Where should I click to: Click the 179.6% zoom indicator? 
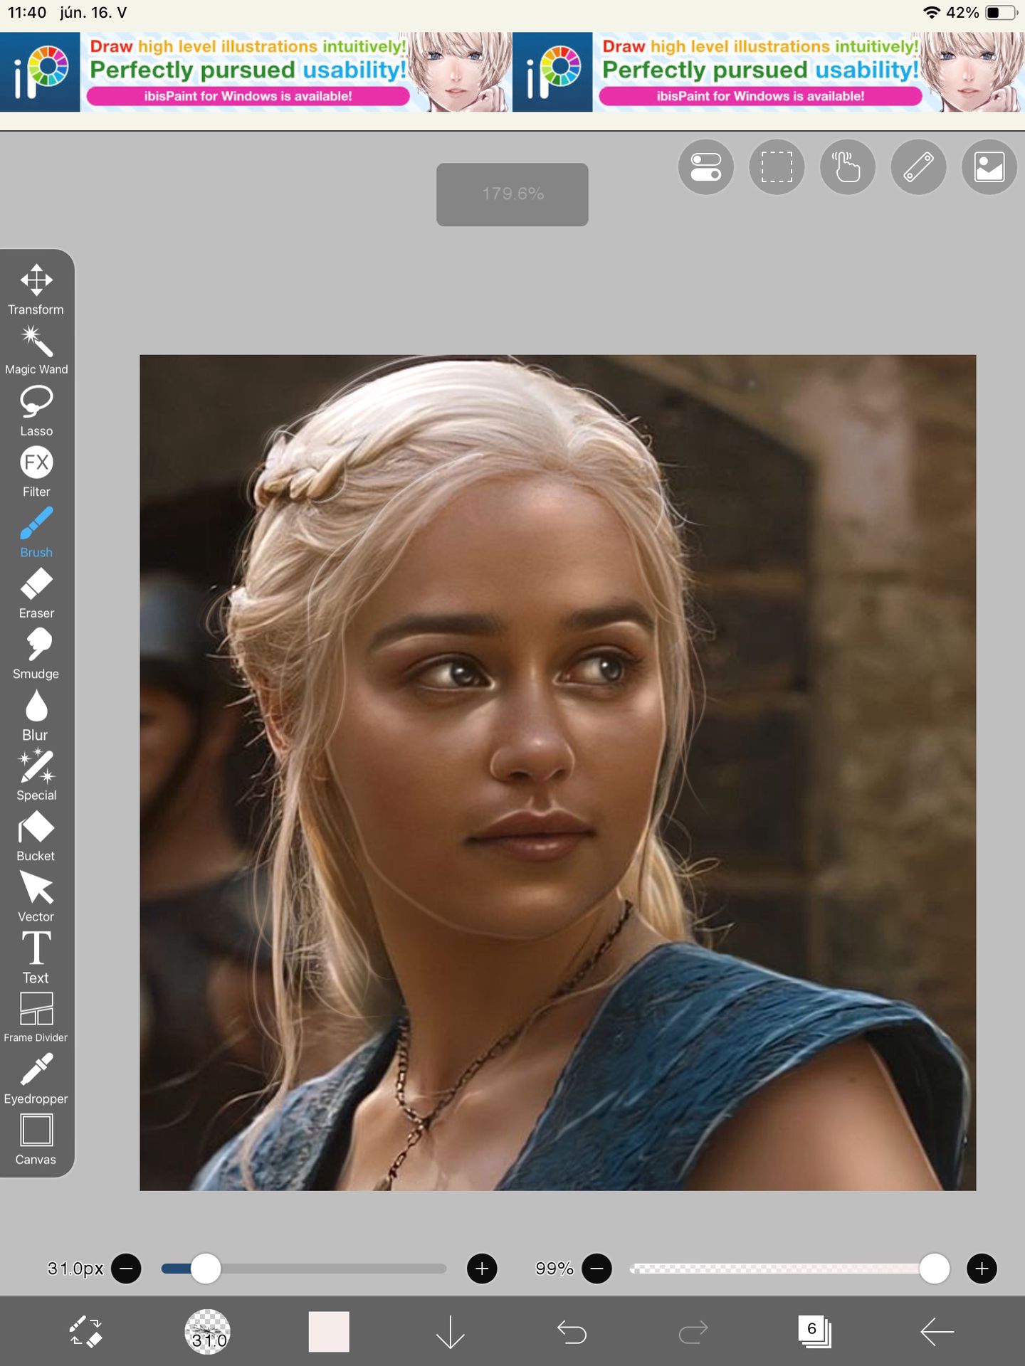(x=512, y=194)
